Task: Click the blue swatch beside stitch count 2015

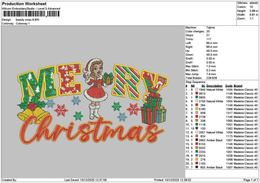Action: pyautogui.click(x=197, y=156)
